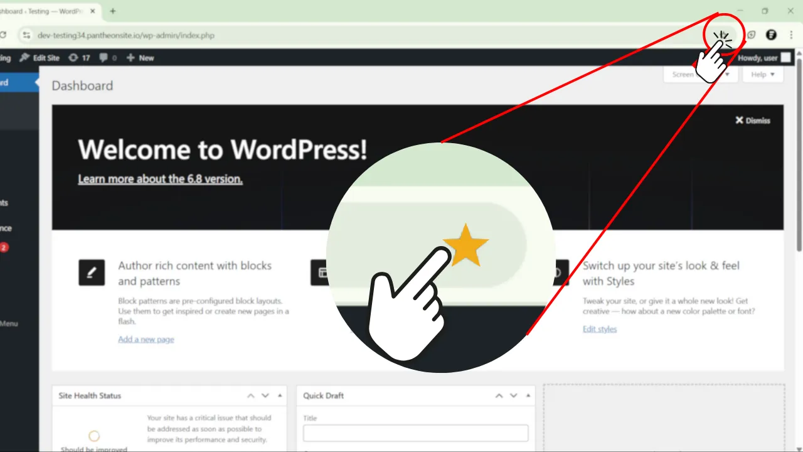Click 'Tweak your site' description text
Viewport: 803px width, 452px height.
coord(669,306)
